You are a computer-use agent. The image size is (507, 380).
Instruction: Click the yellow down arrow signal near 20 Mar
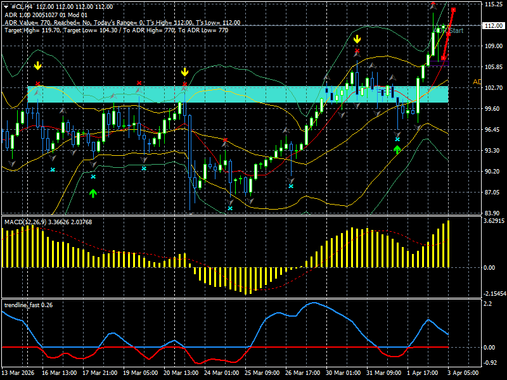pos(184,72)
